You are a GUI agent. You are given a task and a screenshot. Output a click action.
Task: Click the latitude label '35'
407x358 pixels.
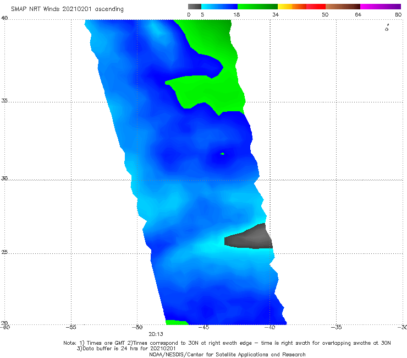pyautogui.click(x=4, y=101)
